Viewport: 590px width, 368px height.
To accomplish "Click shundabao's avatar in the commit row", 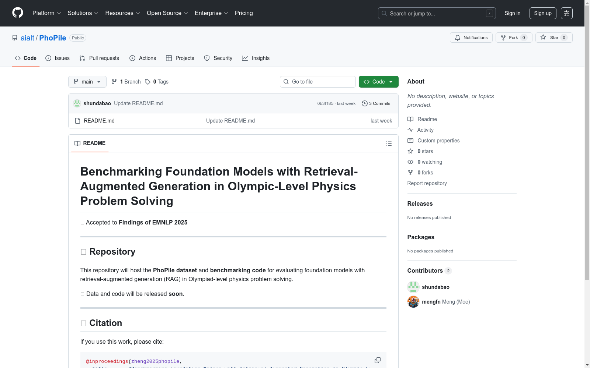I will [77, 103].
